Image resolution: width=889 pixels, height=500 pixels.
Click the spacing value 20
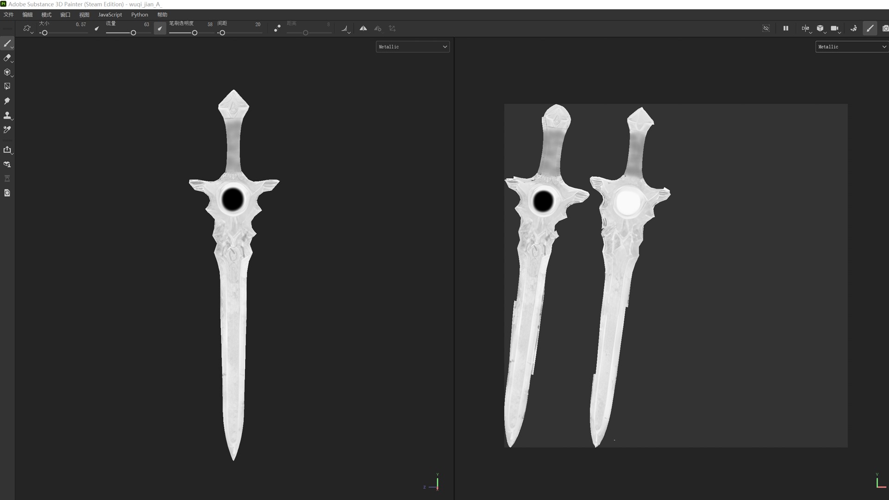point(258,25)
